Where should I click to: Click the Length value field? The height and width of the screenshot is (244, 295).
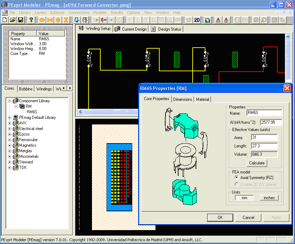click(x=264, y=146)
